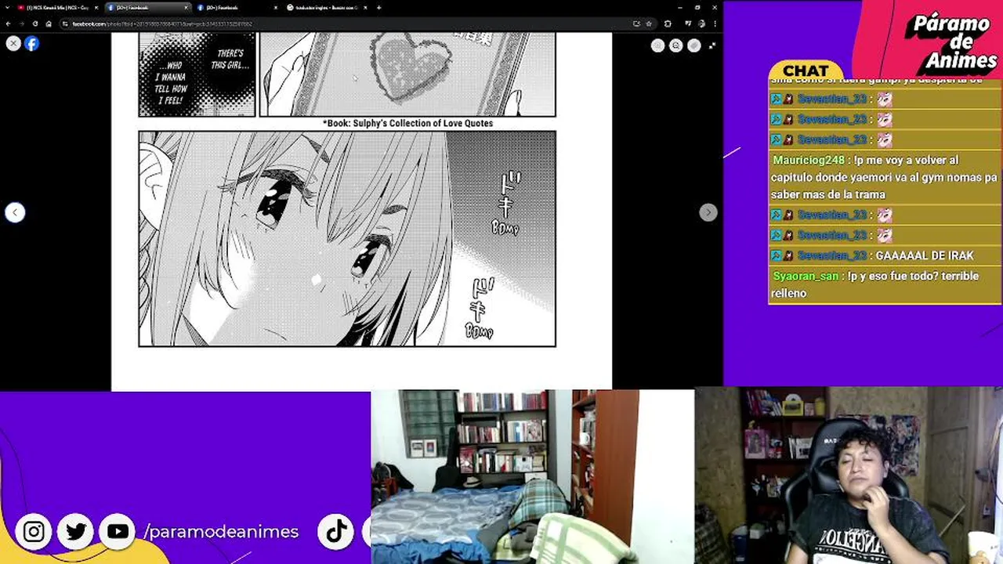Viewport: 1003px width, 564px height.
Task: Bookmark this page with the star
Action: pyautogui.click(x=648, y=23)
